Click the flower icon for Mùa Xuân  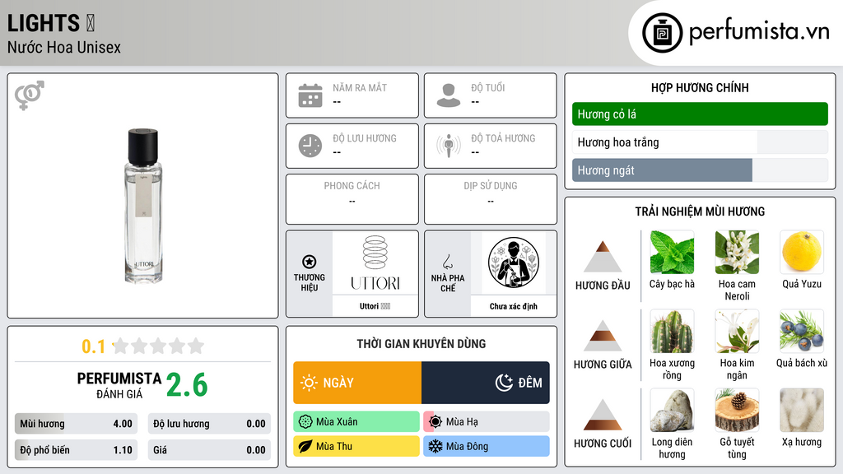[305, 422]
